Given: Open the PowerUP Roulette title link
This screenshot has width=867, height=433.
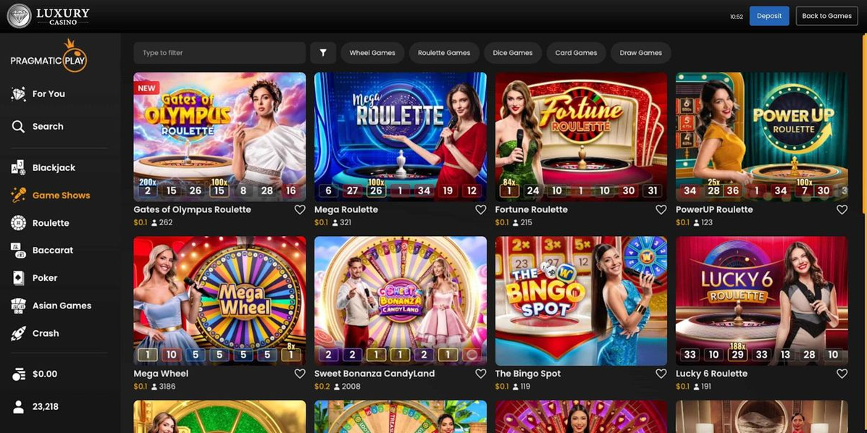Looking at the screenshot, I should [714, 209].
